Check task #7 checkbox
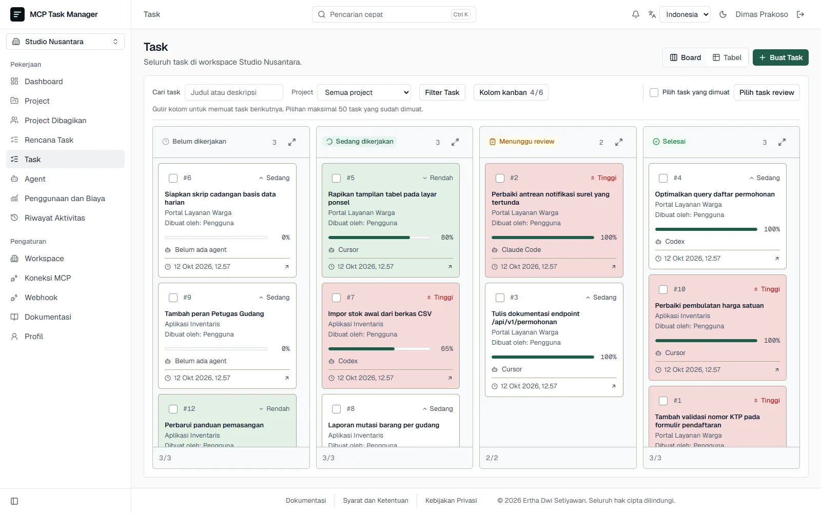821x513 pixels. click(x=337, y=298)
